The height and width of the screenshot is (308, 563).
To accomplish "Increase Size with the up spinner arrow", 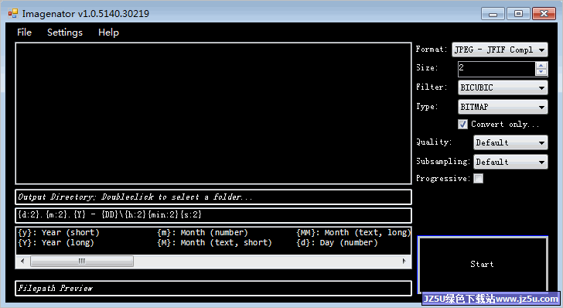I will pos(541,65).
